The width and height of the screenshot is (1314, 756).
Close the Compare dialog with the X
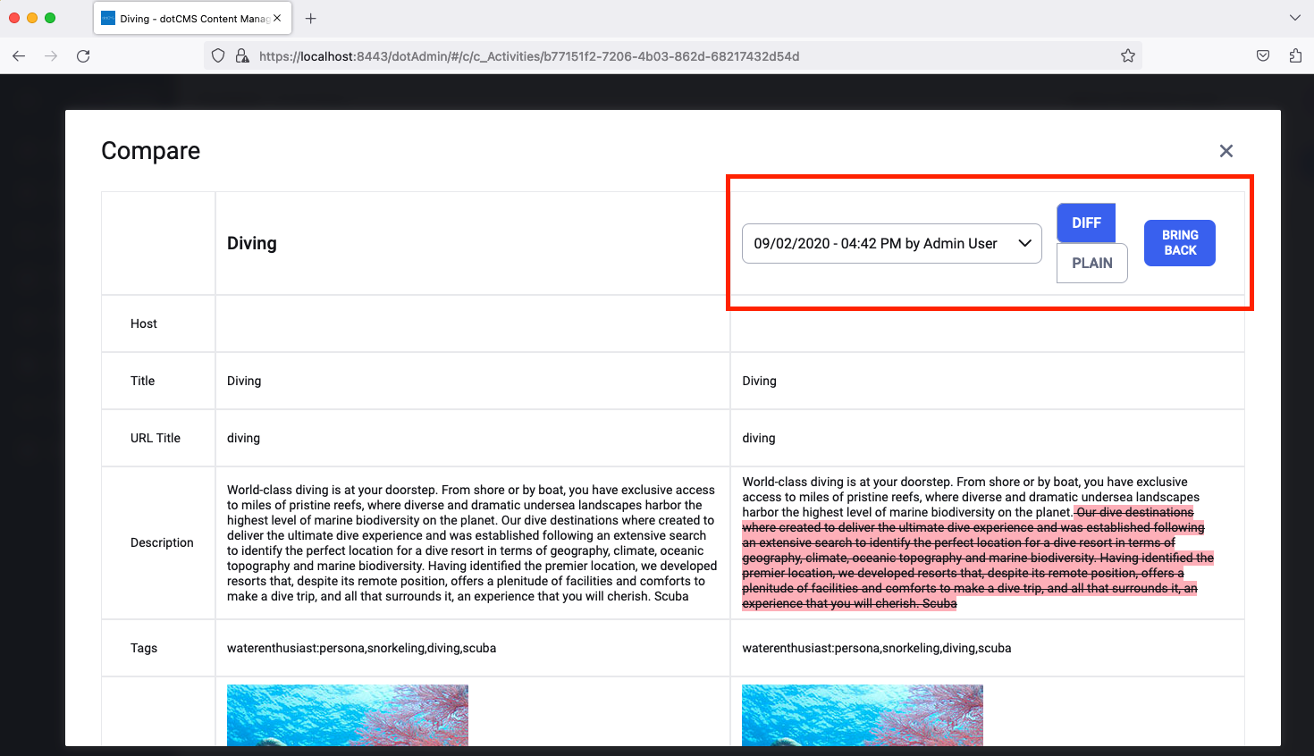[x=1226, y=151]
